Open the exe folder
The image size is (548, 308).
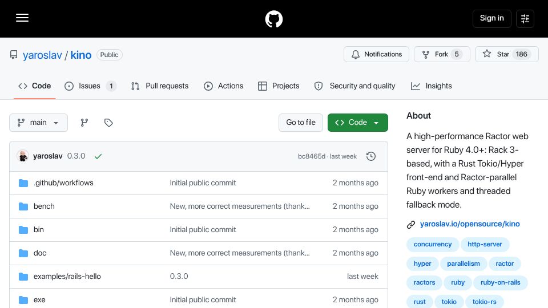(39, 300)
